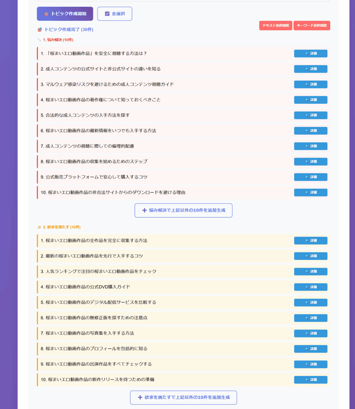355x409 pixels.
Task: Select topic text ending '著作権について知っておくべきこと'
Action: (x=100, y=99)
